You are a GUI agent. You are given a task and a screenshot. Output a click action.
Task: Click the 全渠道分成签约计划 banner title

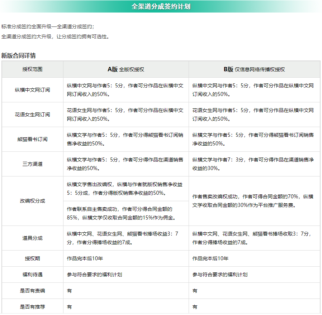[x=161, y=6]
